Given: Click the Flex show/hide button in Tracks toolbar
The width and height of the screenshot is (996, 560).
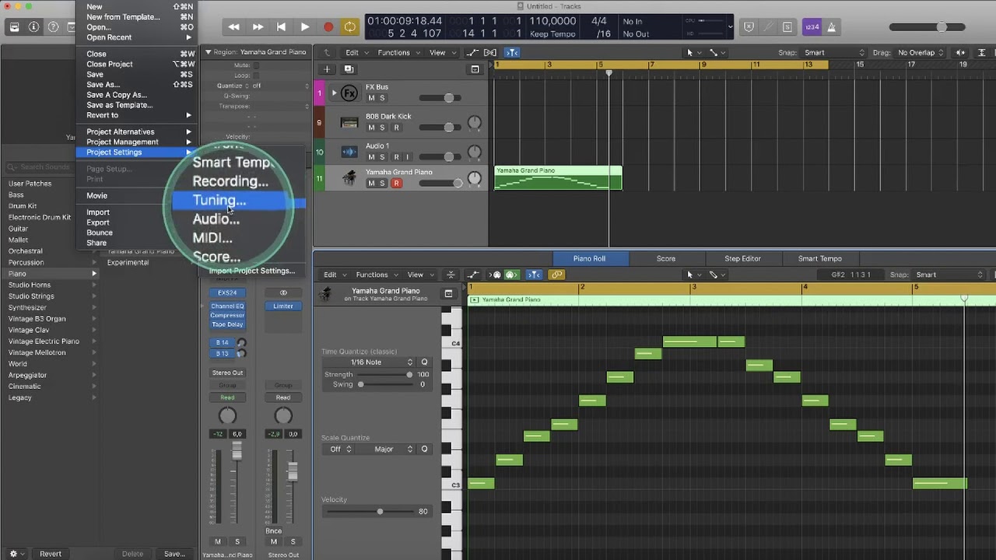Looking at the screenshot, I should 490,52.
